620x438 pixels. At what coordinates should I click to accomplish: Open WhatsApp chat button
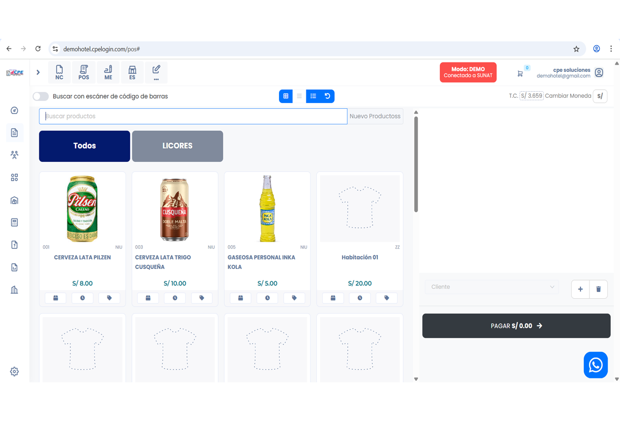595,365
